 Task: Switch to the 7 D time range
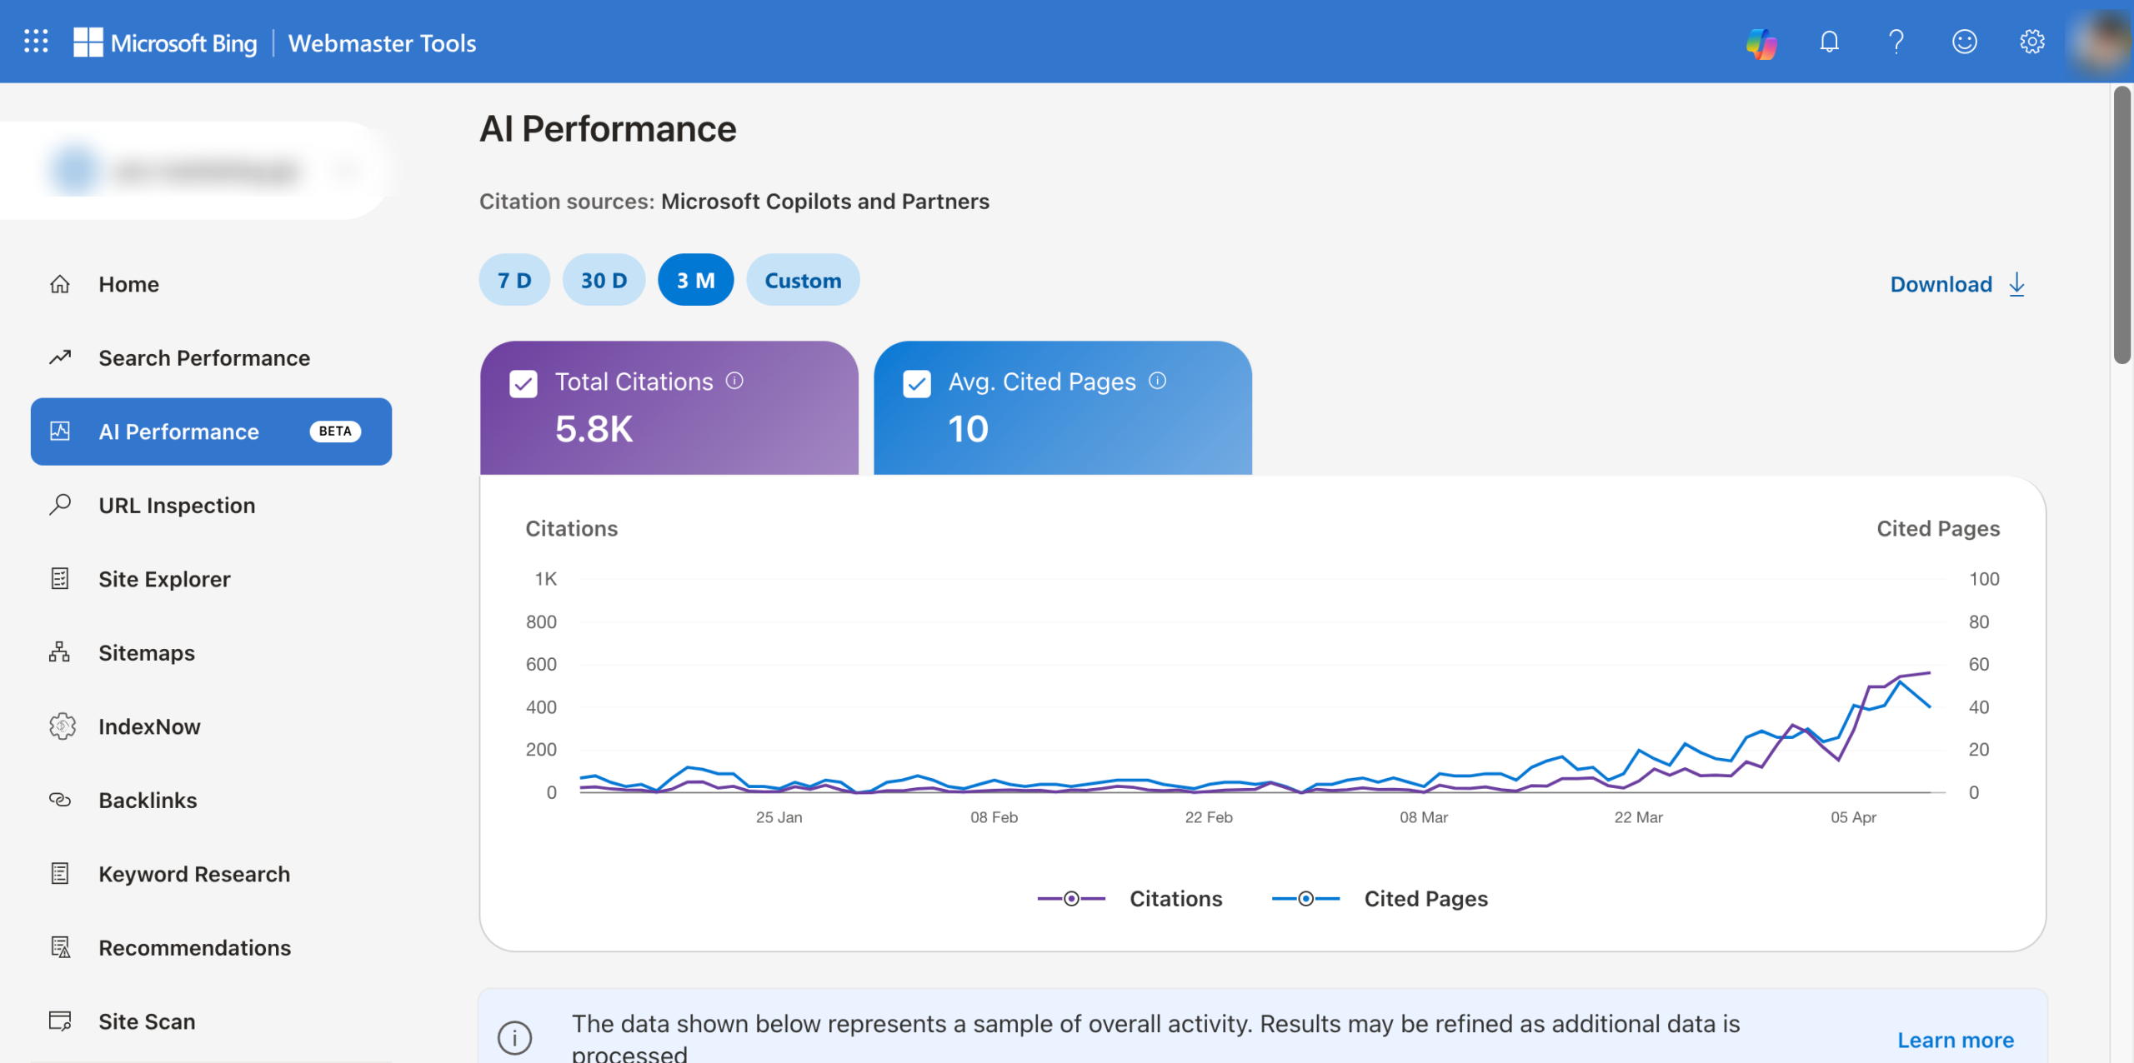coord(514,280)
